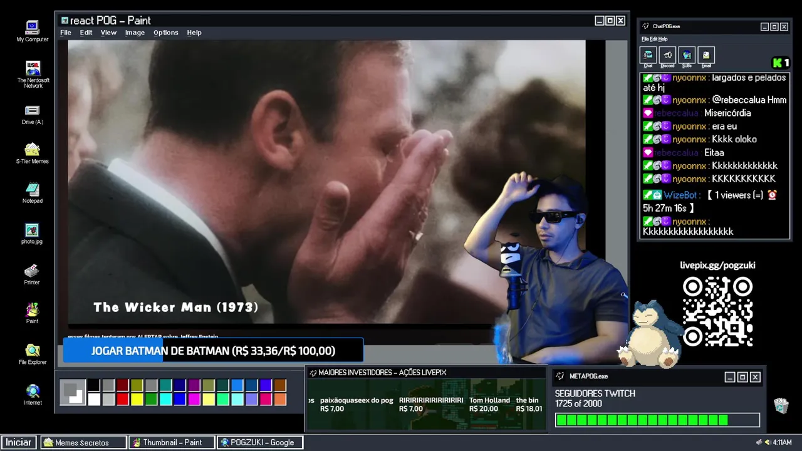Launch Notepad from the desktop
The height and width of the screenshot is (451, 802).
32,193
